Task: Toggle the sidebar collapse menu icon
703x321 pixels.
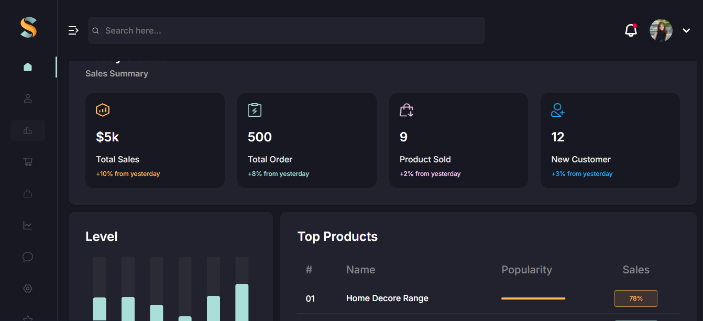Action: 73,30
